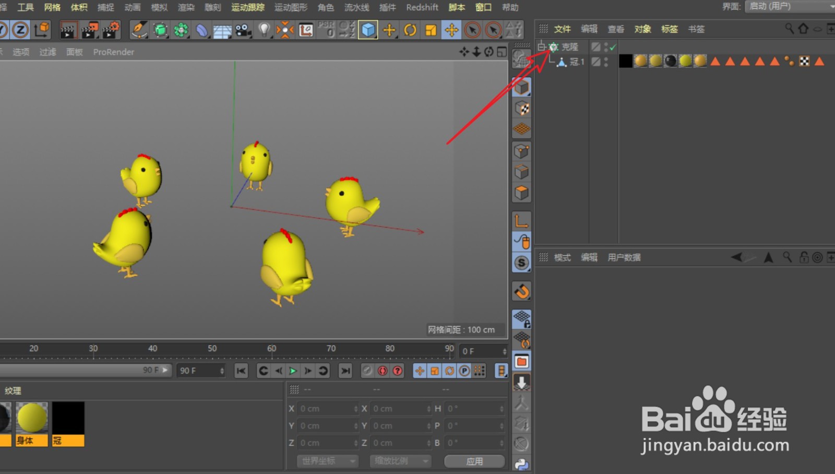Open the Edit Render Settings icon
This screenshot has width=835, height=474.
coord(111,30)
